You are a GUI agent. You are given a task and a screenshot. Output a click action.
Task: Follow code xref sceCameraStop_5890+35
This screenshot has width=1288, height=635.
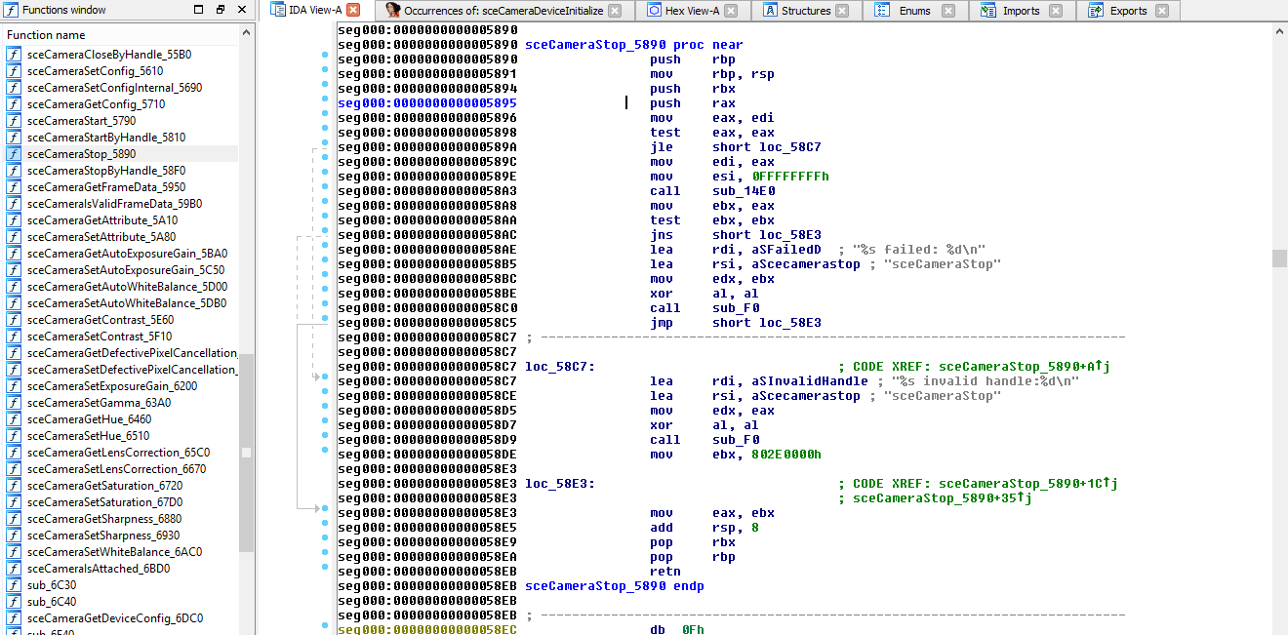click(x=943, y=498)
